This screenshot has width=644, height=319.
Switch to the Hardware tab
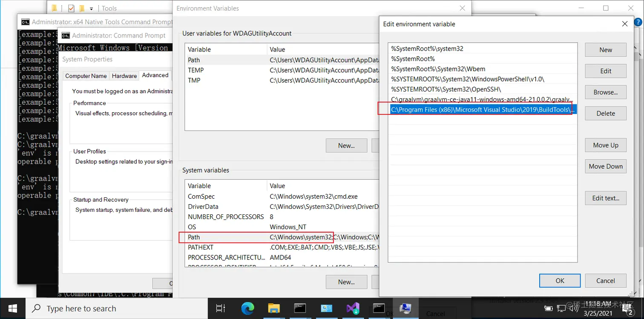pos(124,76)
